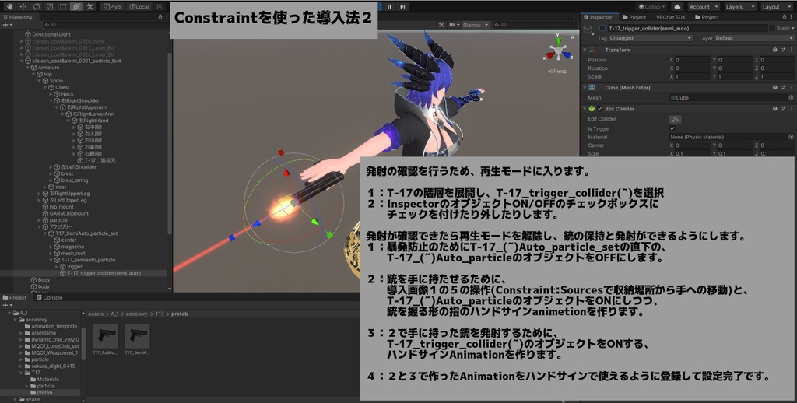Collapse the Box Collider component foldout
This screenshot has height=403, width=797.
[585, 109]
